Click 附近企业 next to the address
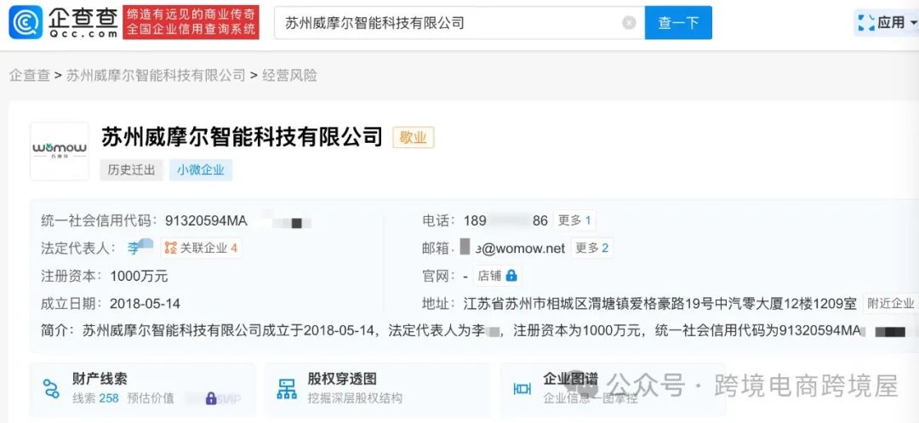 pos(891,304)
